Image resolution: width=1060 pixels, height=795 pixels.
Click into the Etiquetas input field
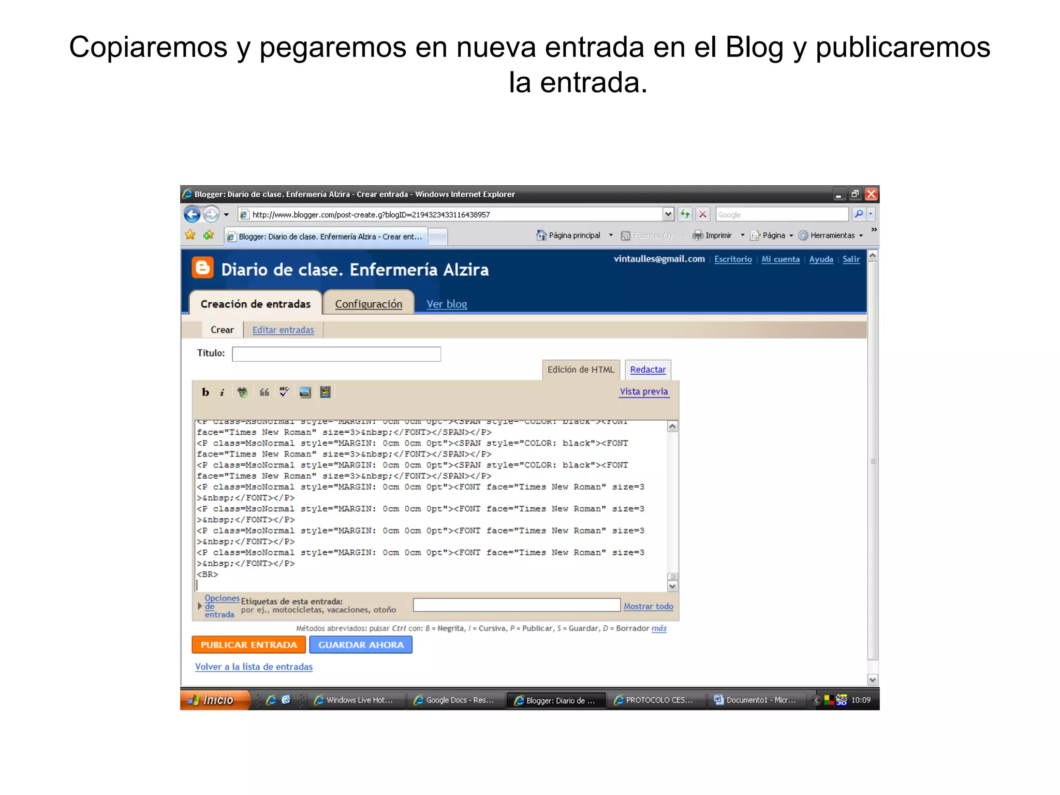tap(517, 605)
